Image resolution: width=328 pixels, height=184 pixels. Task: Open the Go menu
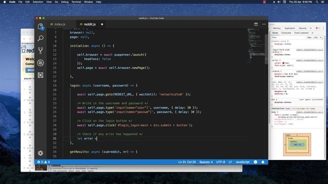coord(56,2)
